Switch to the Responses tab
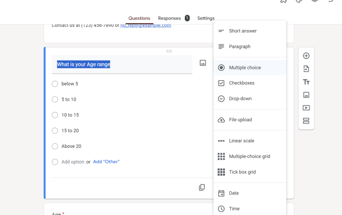The width and height of the screenshot is (342, 215). (169, 18)
